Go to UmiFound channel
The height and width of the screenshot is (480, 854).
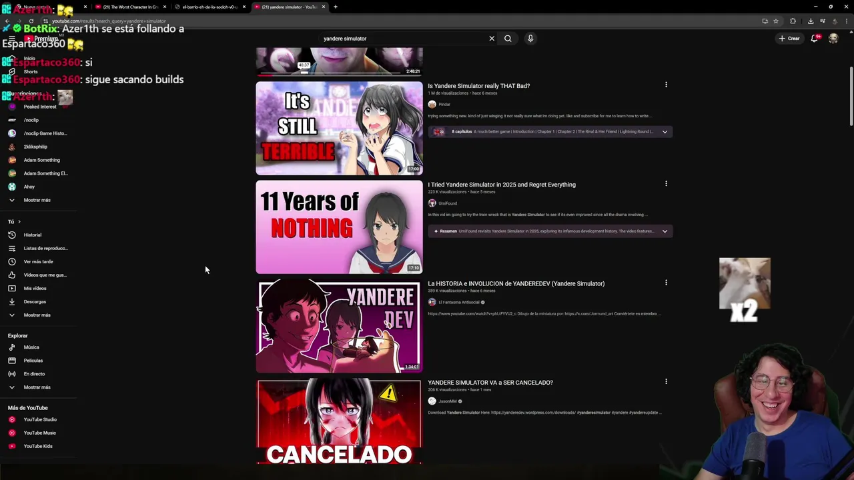click(x=448, y=203)
